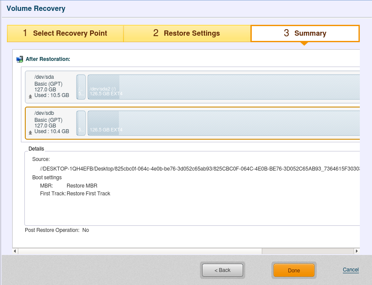Image resolution: width=372 pixels, height=285 pixels.
Task: Select the small first partition of /dev/sdb
Action: pyautogui.click(x=81, y=123)
